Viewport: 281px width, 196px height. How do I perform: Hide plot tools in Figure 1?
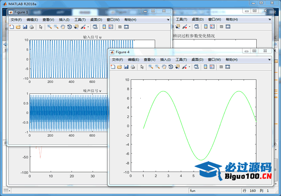click(x=120, y=27)
